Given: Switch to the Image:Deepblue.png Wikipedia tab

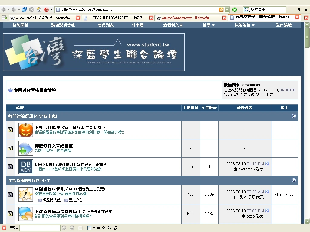Looking at the screenshot, I should 188,18.
